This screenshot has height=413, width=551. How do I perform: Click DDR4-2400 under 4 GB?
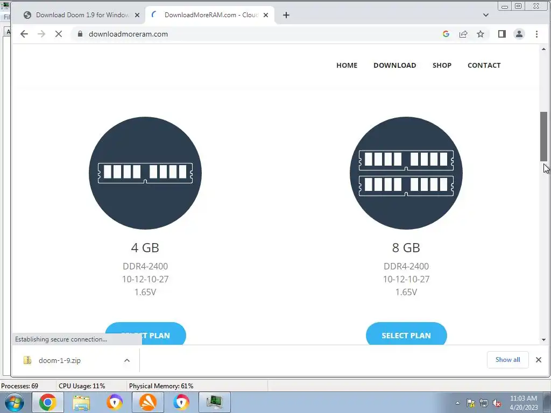tap(145, 266)
